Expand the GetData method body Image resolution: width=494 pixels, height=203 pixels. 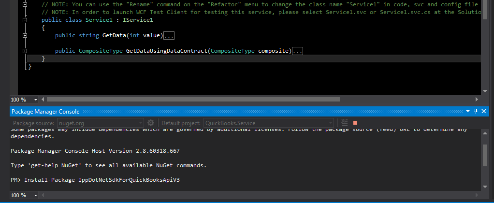[25, 36]
